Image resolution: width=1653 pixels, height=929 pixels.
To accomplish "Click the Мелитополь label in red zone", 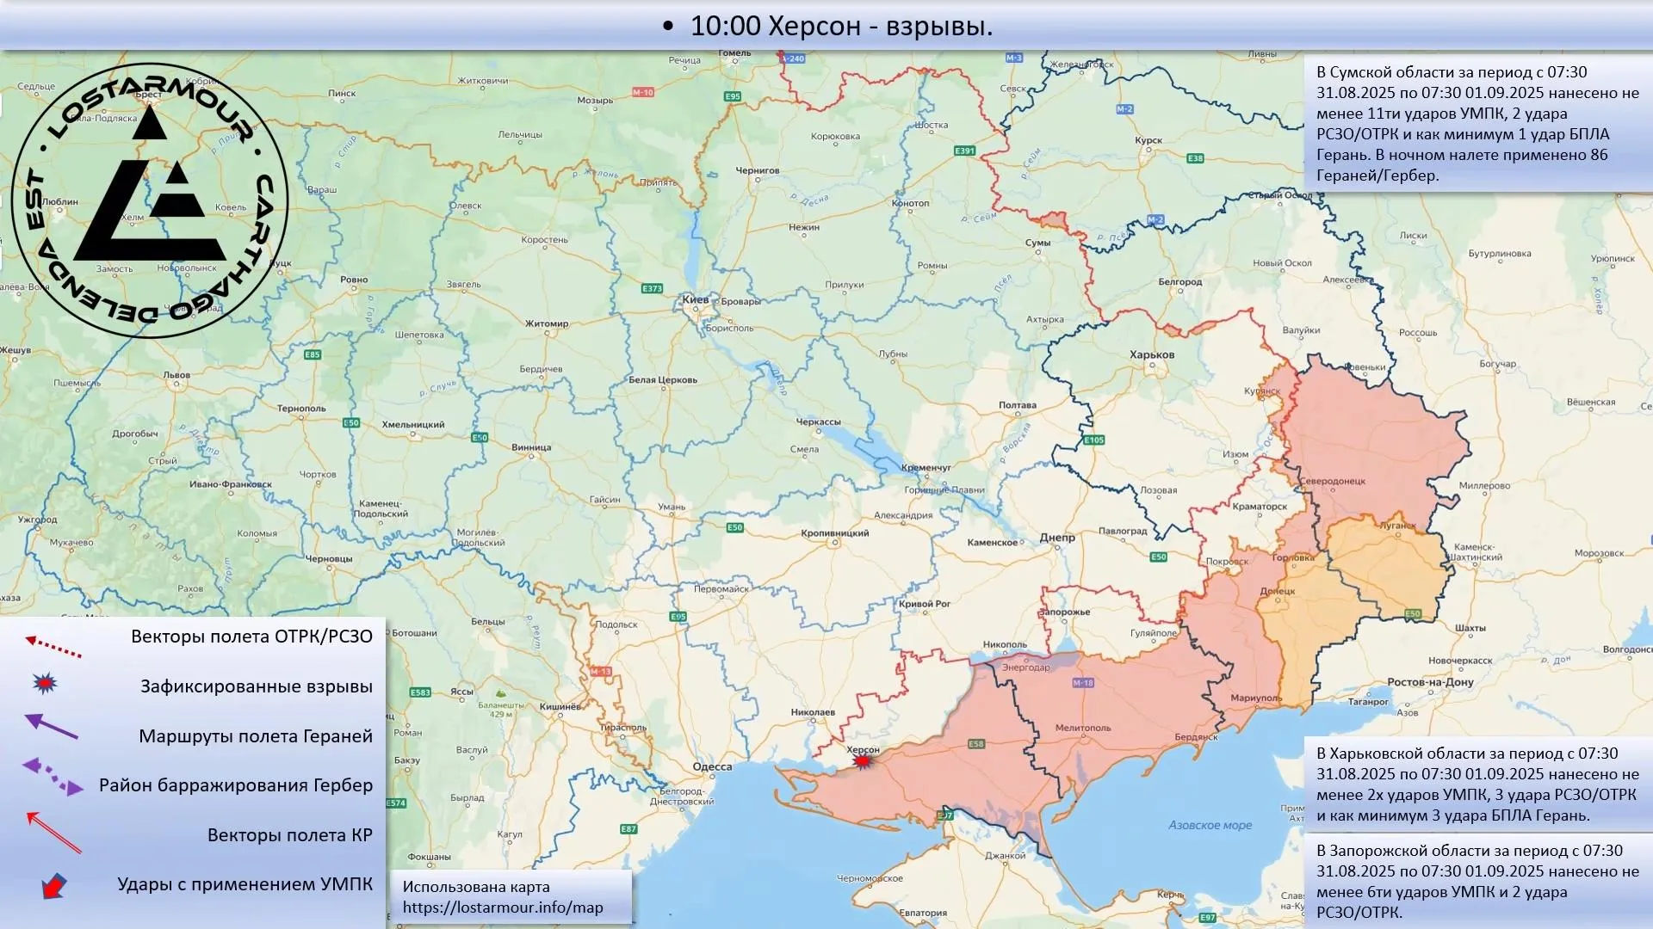I will [x=1082, y=728].
